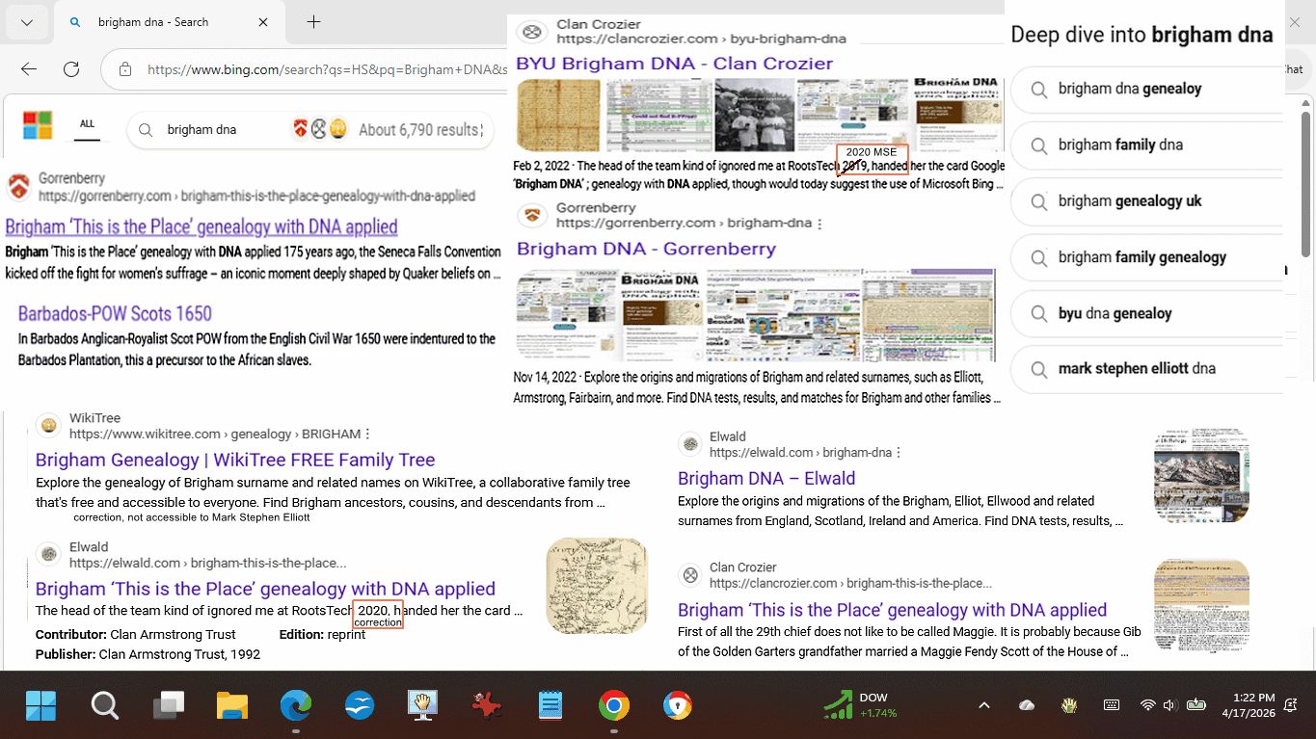Expand hidden system tray icons chevron

point(984,705)
